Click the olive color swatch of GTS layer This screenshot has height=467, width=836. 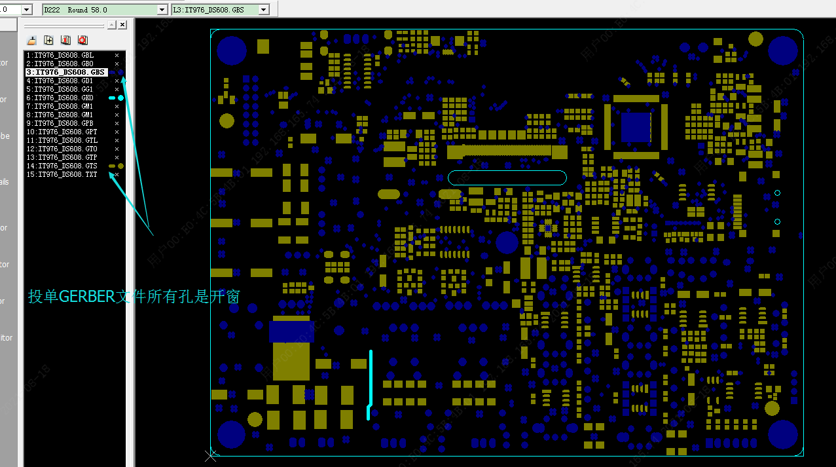pyautogui.click(x=117, y=166)
